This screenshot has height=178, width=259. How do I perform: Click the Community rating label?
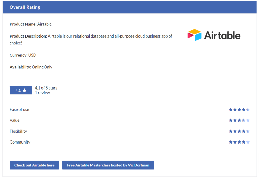tap(20, 142)
